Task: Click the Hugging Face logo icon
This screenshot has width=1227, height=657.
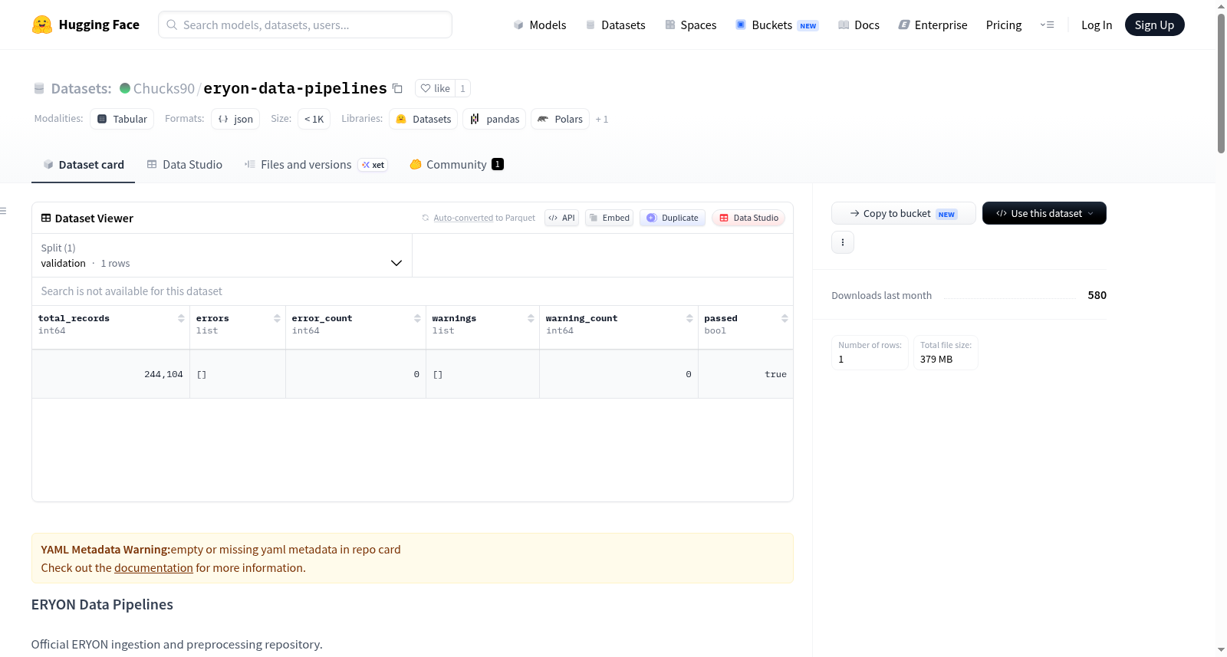Action: coord(42,25)
